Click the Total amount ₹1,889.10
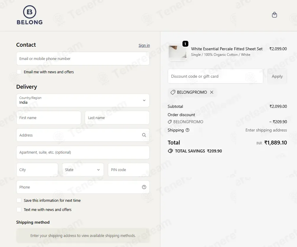The width and height of the screenshot is (297, 247). point(276,142)
